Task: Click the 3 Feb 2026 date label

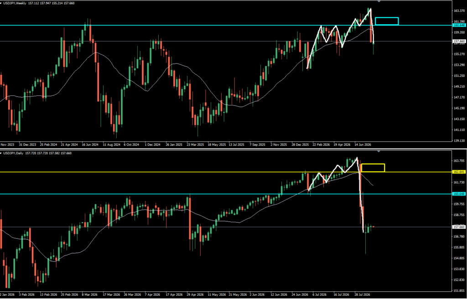Action: (27, 294)
